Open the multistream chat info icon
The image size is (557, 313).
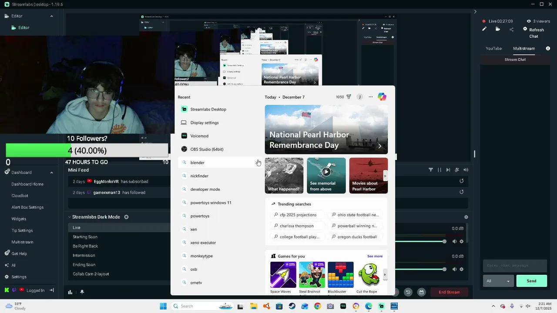[548, 48]
